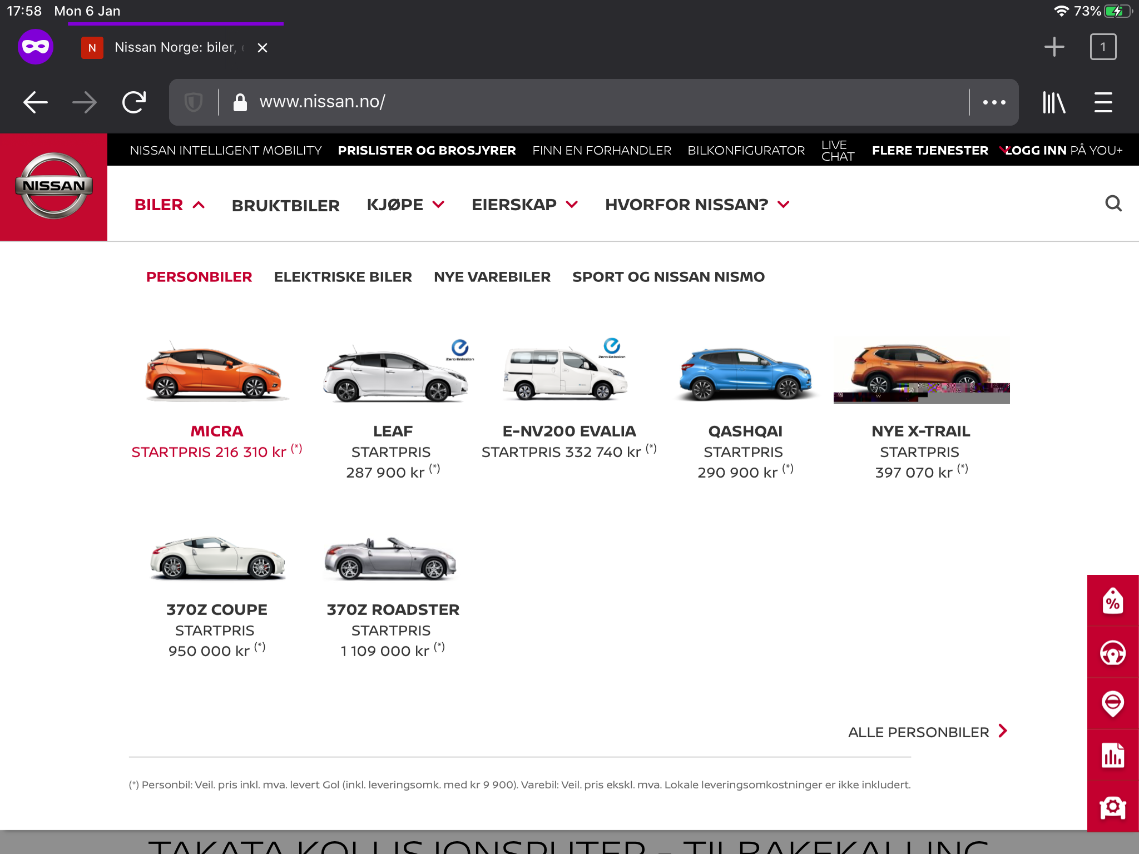Open dealer locator pin icon
Screen dimensions: 1139x854
[1113, 704]
